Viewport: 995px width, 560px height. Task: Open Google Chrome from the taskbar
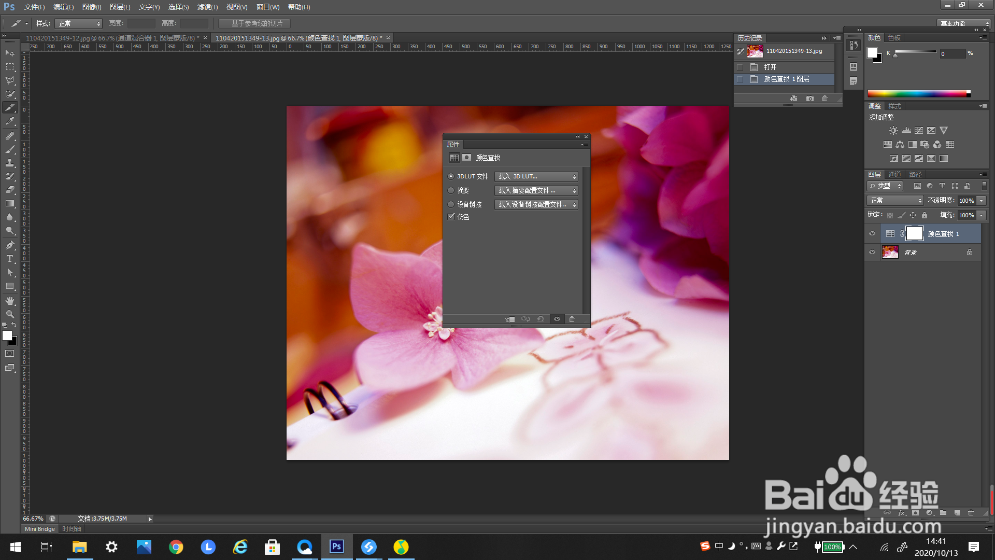tap(176, 547)
